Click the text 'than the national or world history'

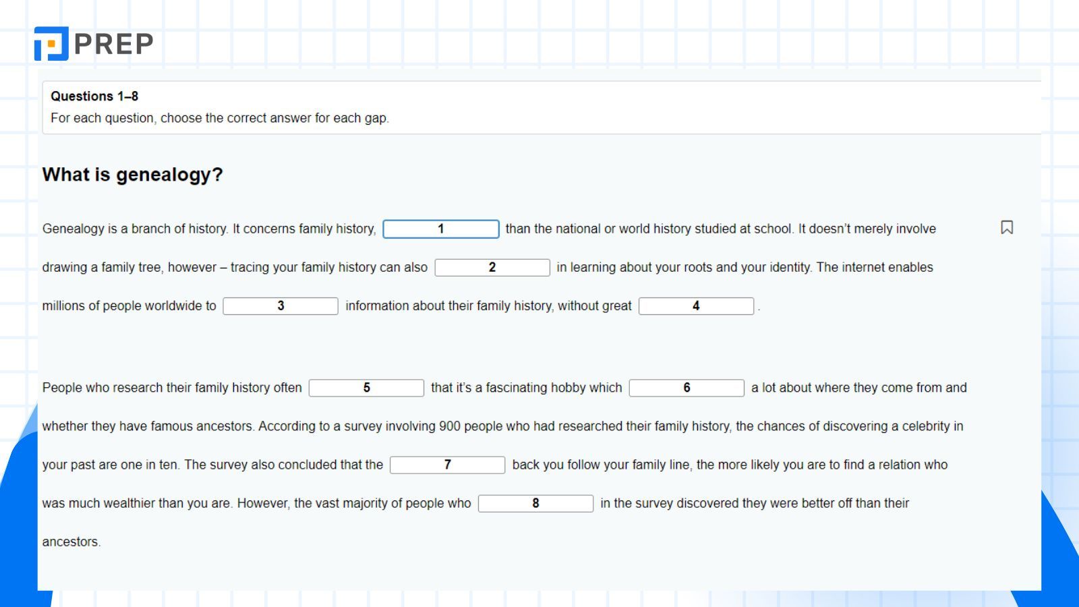pos(599,229)
